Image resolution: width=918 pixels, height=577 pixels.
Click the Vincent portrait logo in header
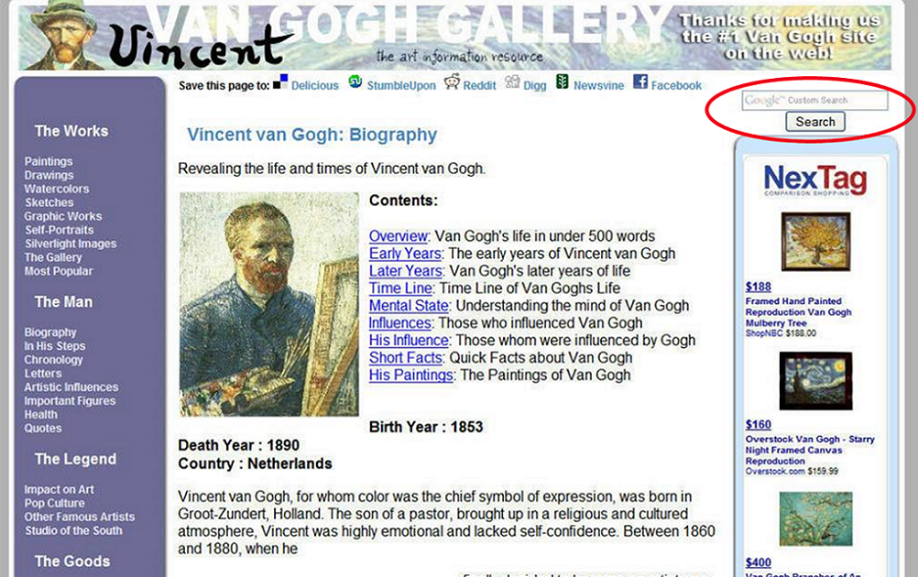pyautogui.click(x=61, y=37)
